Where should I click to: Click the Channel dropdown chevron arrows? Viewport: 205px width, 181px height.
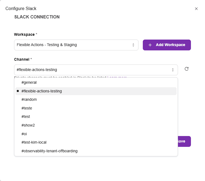[173, 70]
